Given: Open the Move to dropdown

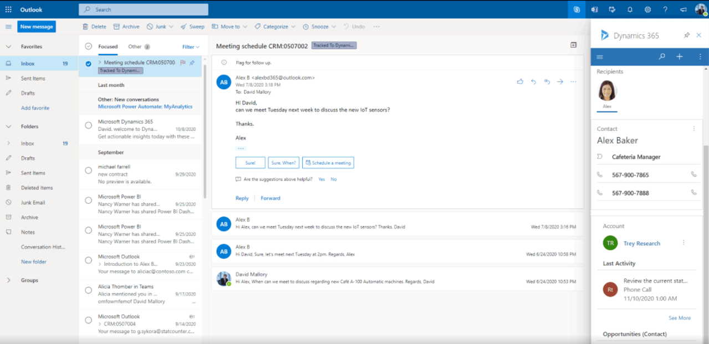Looking at the screenshot, I should pyautogui.click(x=245, y=27).
